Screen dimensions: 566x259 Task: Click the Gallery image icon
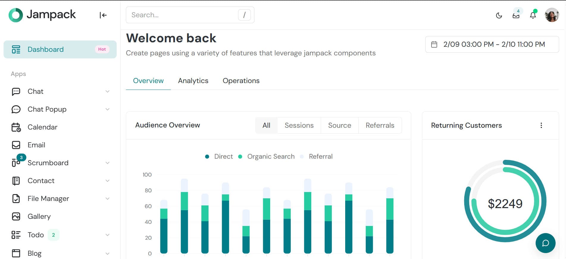(16, 216)
